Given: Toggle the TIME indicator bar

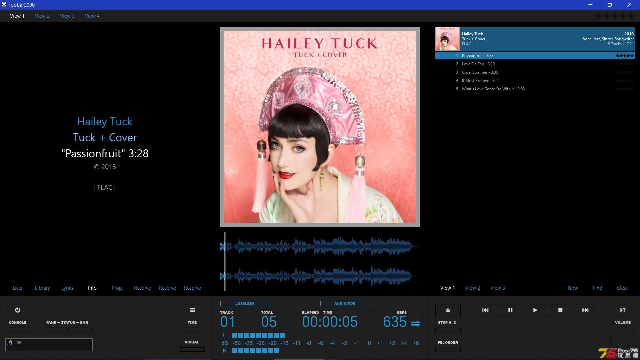Looking at the screenshot, I should (192, 330).
